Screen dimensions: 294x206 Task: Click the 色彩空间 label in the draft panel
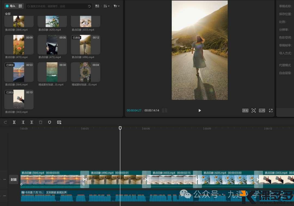coord(285,38)
